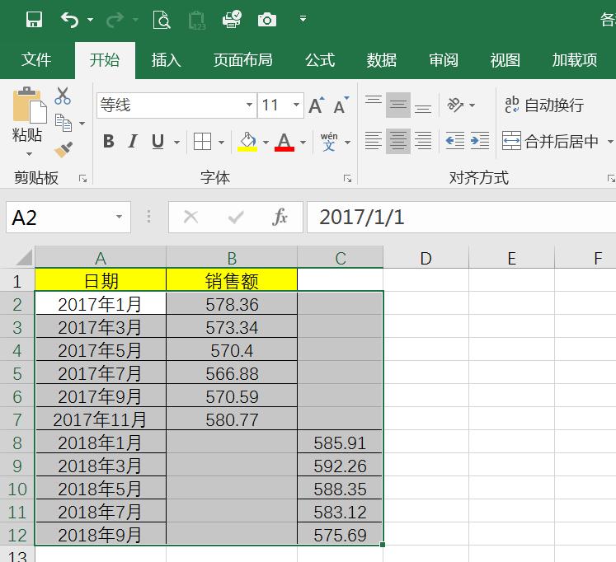Copy selection with the copy icon
The height and width of the screenshot is (562, 616).
pyautogui.click(x=63, y=123)
